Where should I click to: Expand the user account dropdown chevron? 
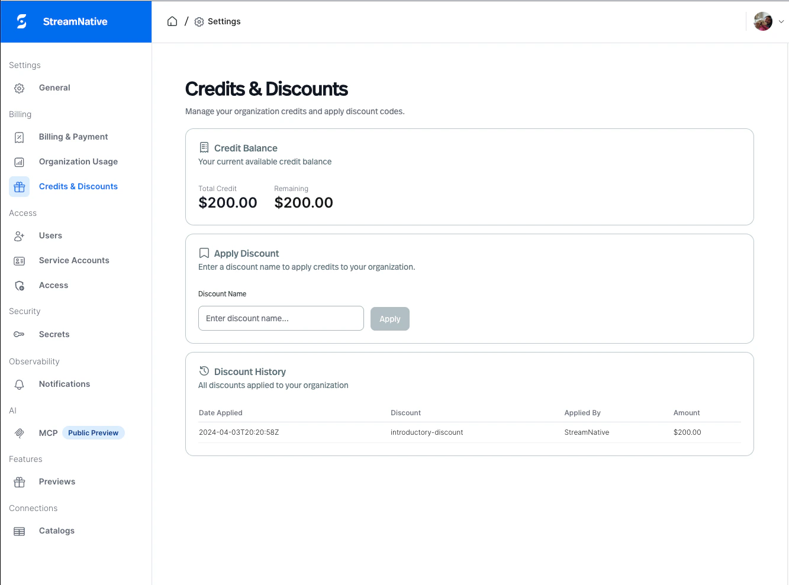pyautogui.click(x=781, y=21)
